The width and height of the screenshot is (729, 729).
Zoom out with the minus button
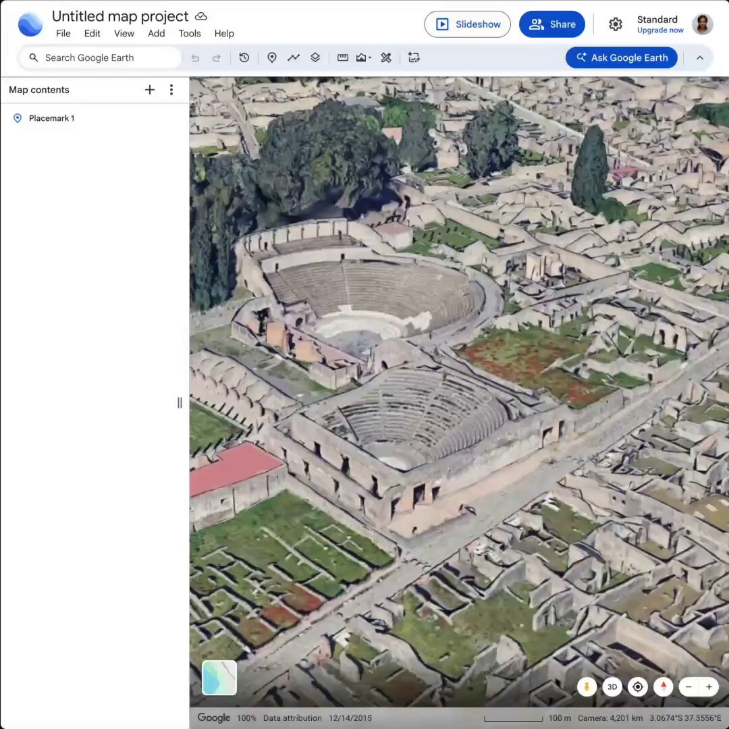point(688,686)
